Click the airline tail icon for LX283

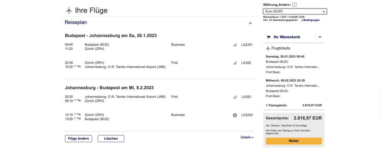[235, 97]
